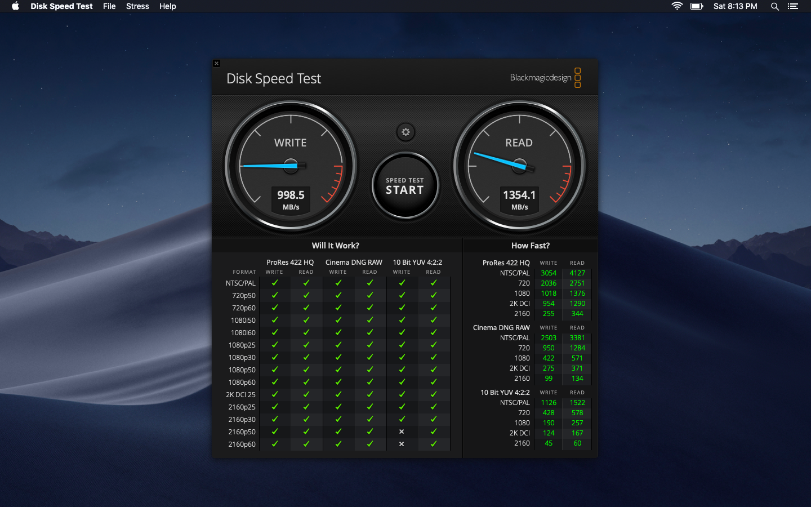
Task: Click the X mark in 2160p60 row
Action: pos(402,444)
